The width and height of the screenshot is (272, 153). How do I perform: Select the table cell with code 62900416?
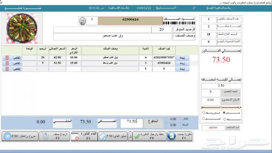[x=164, y=63]
